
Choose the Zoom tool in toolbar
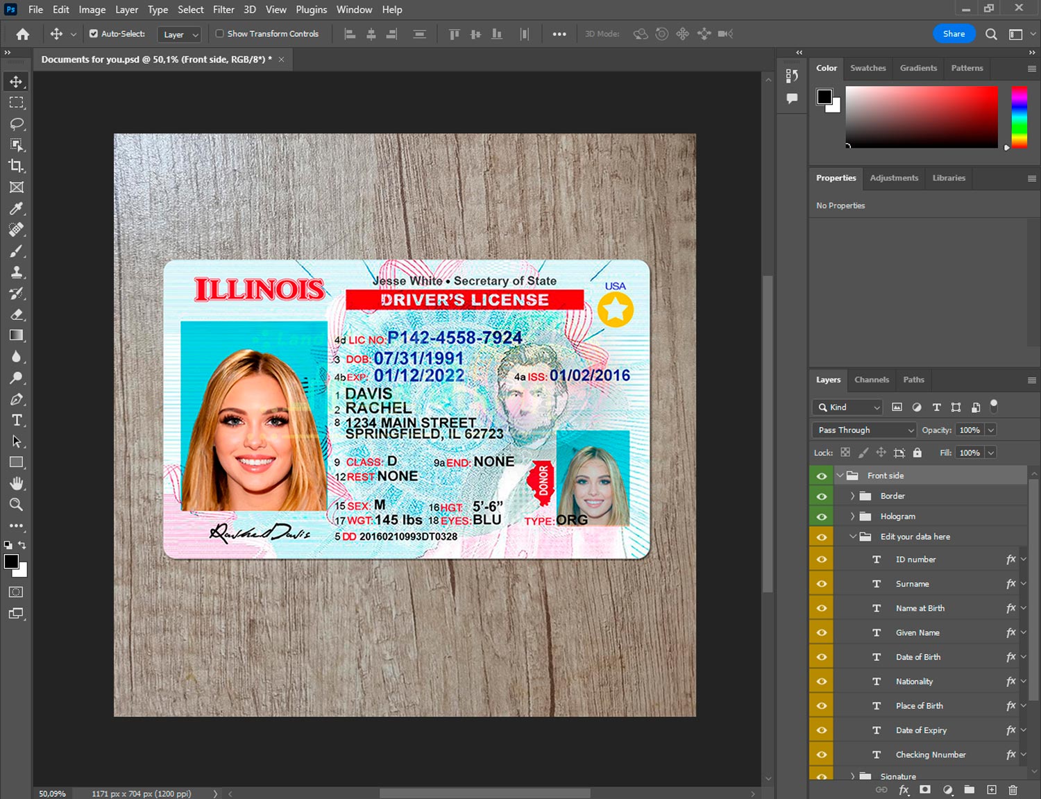tap(17, 505)
